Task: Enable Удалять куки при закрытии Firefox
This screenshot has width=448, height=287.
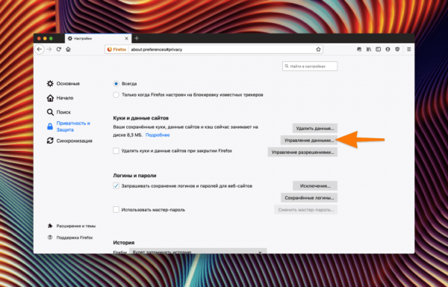Action: coord(116,151)
